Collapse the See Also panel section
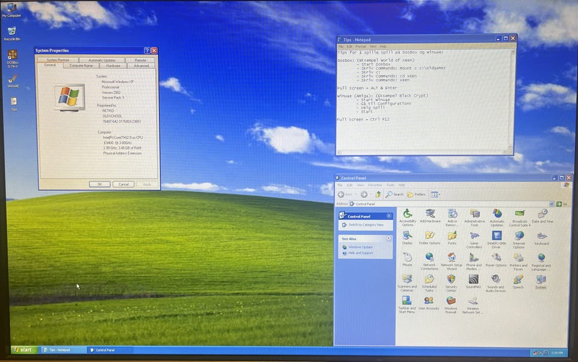 click(389, 239)
